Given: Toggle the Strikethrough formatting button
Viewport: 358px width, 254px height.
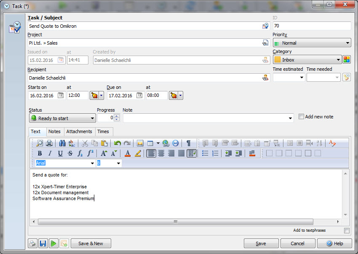Looking at the screenshot, I should tap(70, 153).
